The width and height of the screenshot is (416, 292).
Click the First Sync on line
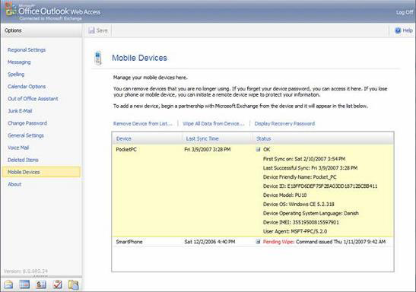pos(304,159)
